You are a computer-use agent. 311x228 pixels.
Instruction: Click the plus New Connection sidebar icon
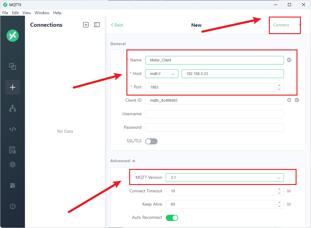13,87
